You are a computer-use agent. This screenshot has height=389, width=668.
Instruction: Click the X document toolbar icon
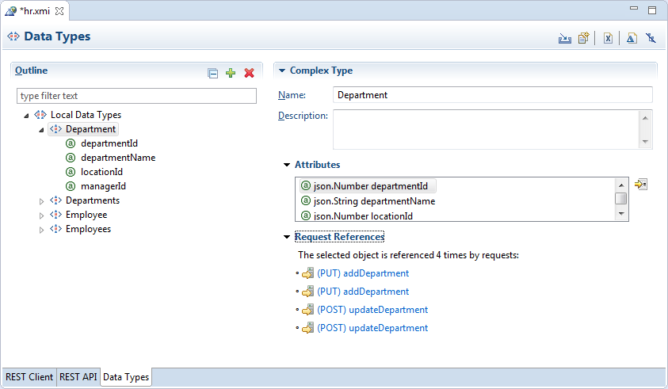pyautogui.click(x=608, y=38)
